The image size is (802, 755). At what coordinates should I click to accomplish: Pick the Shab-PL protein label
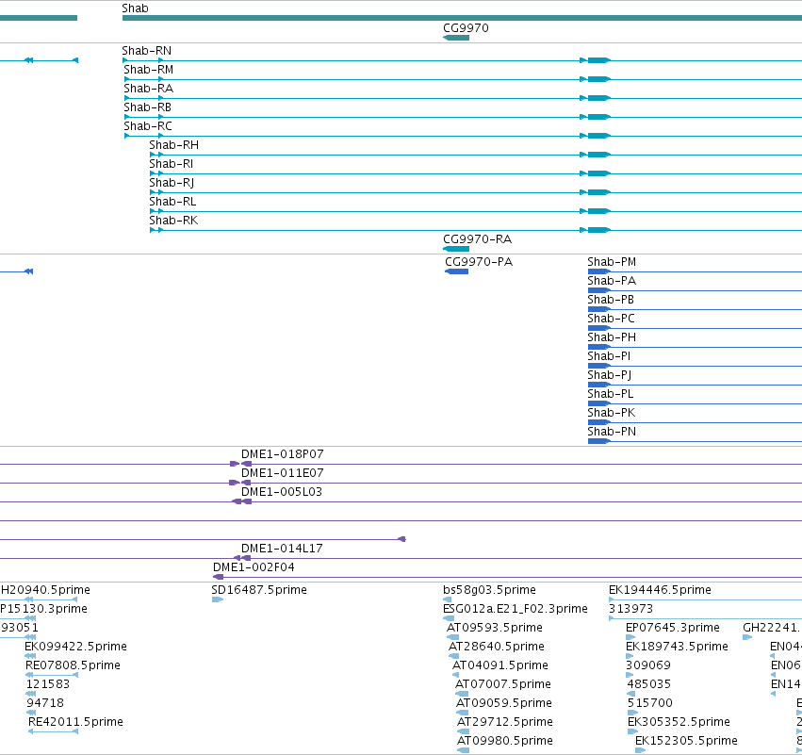pos(610,394)
